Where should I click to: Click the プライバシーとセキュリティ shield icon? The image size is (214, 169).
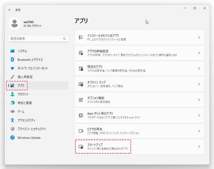tap(13, 129)
